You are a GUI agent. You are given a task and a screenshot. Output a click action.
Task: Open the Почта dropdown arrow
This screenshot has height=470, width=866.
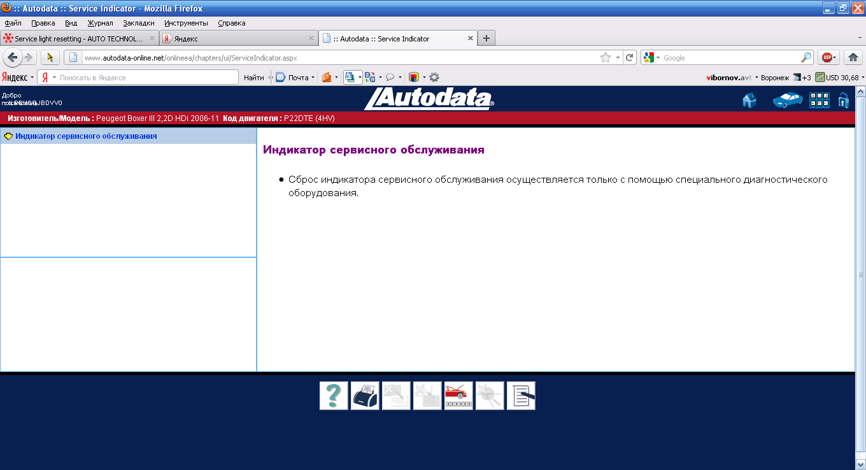[x=313, y=78]
